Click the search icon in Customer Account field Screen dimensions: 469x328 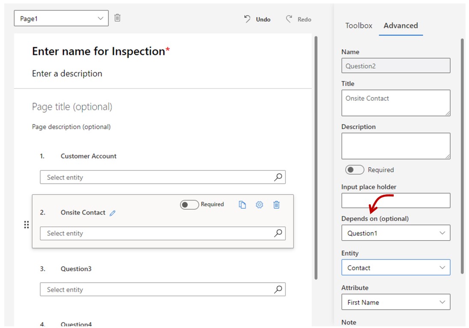pyautogui.click(x=279, y=177)
